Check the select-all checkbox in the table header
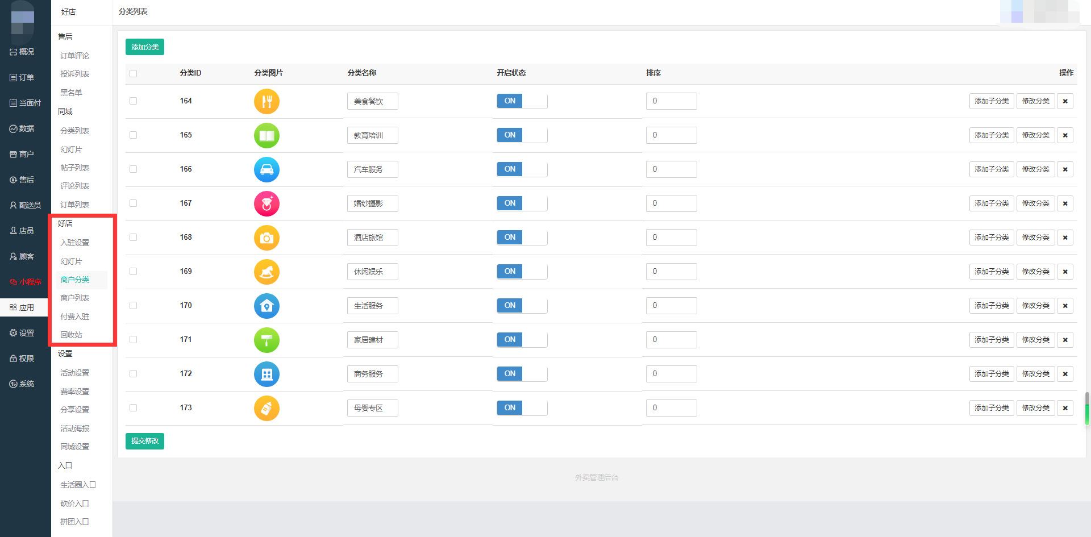 coord(133,73)
